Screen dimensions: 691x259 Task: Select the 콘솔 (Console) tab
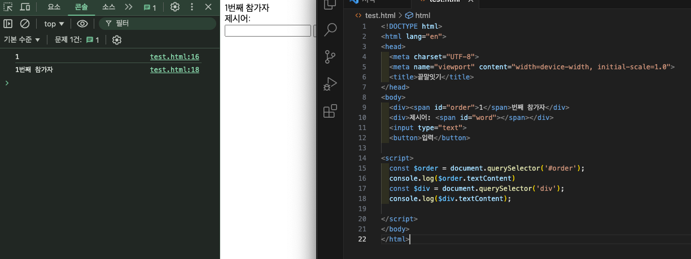click(x=81, y=7)
